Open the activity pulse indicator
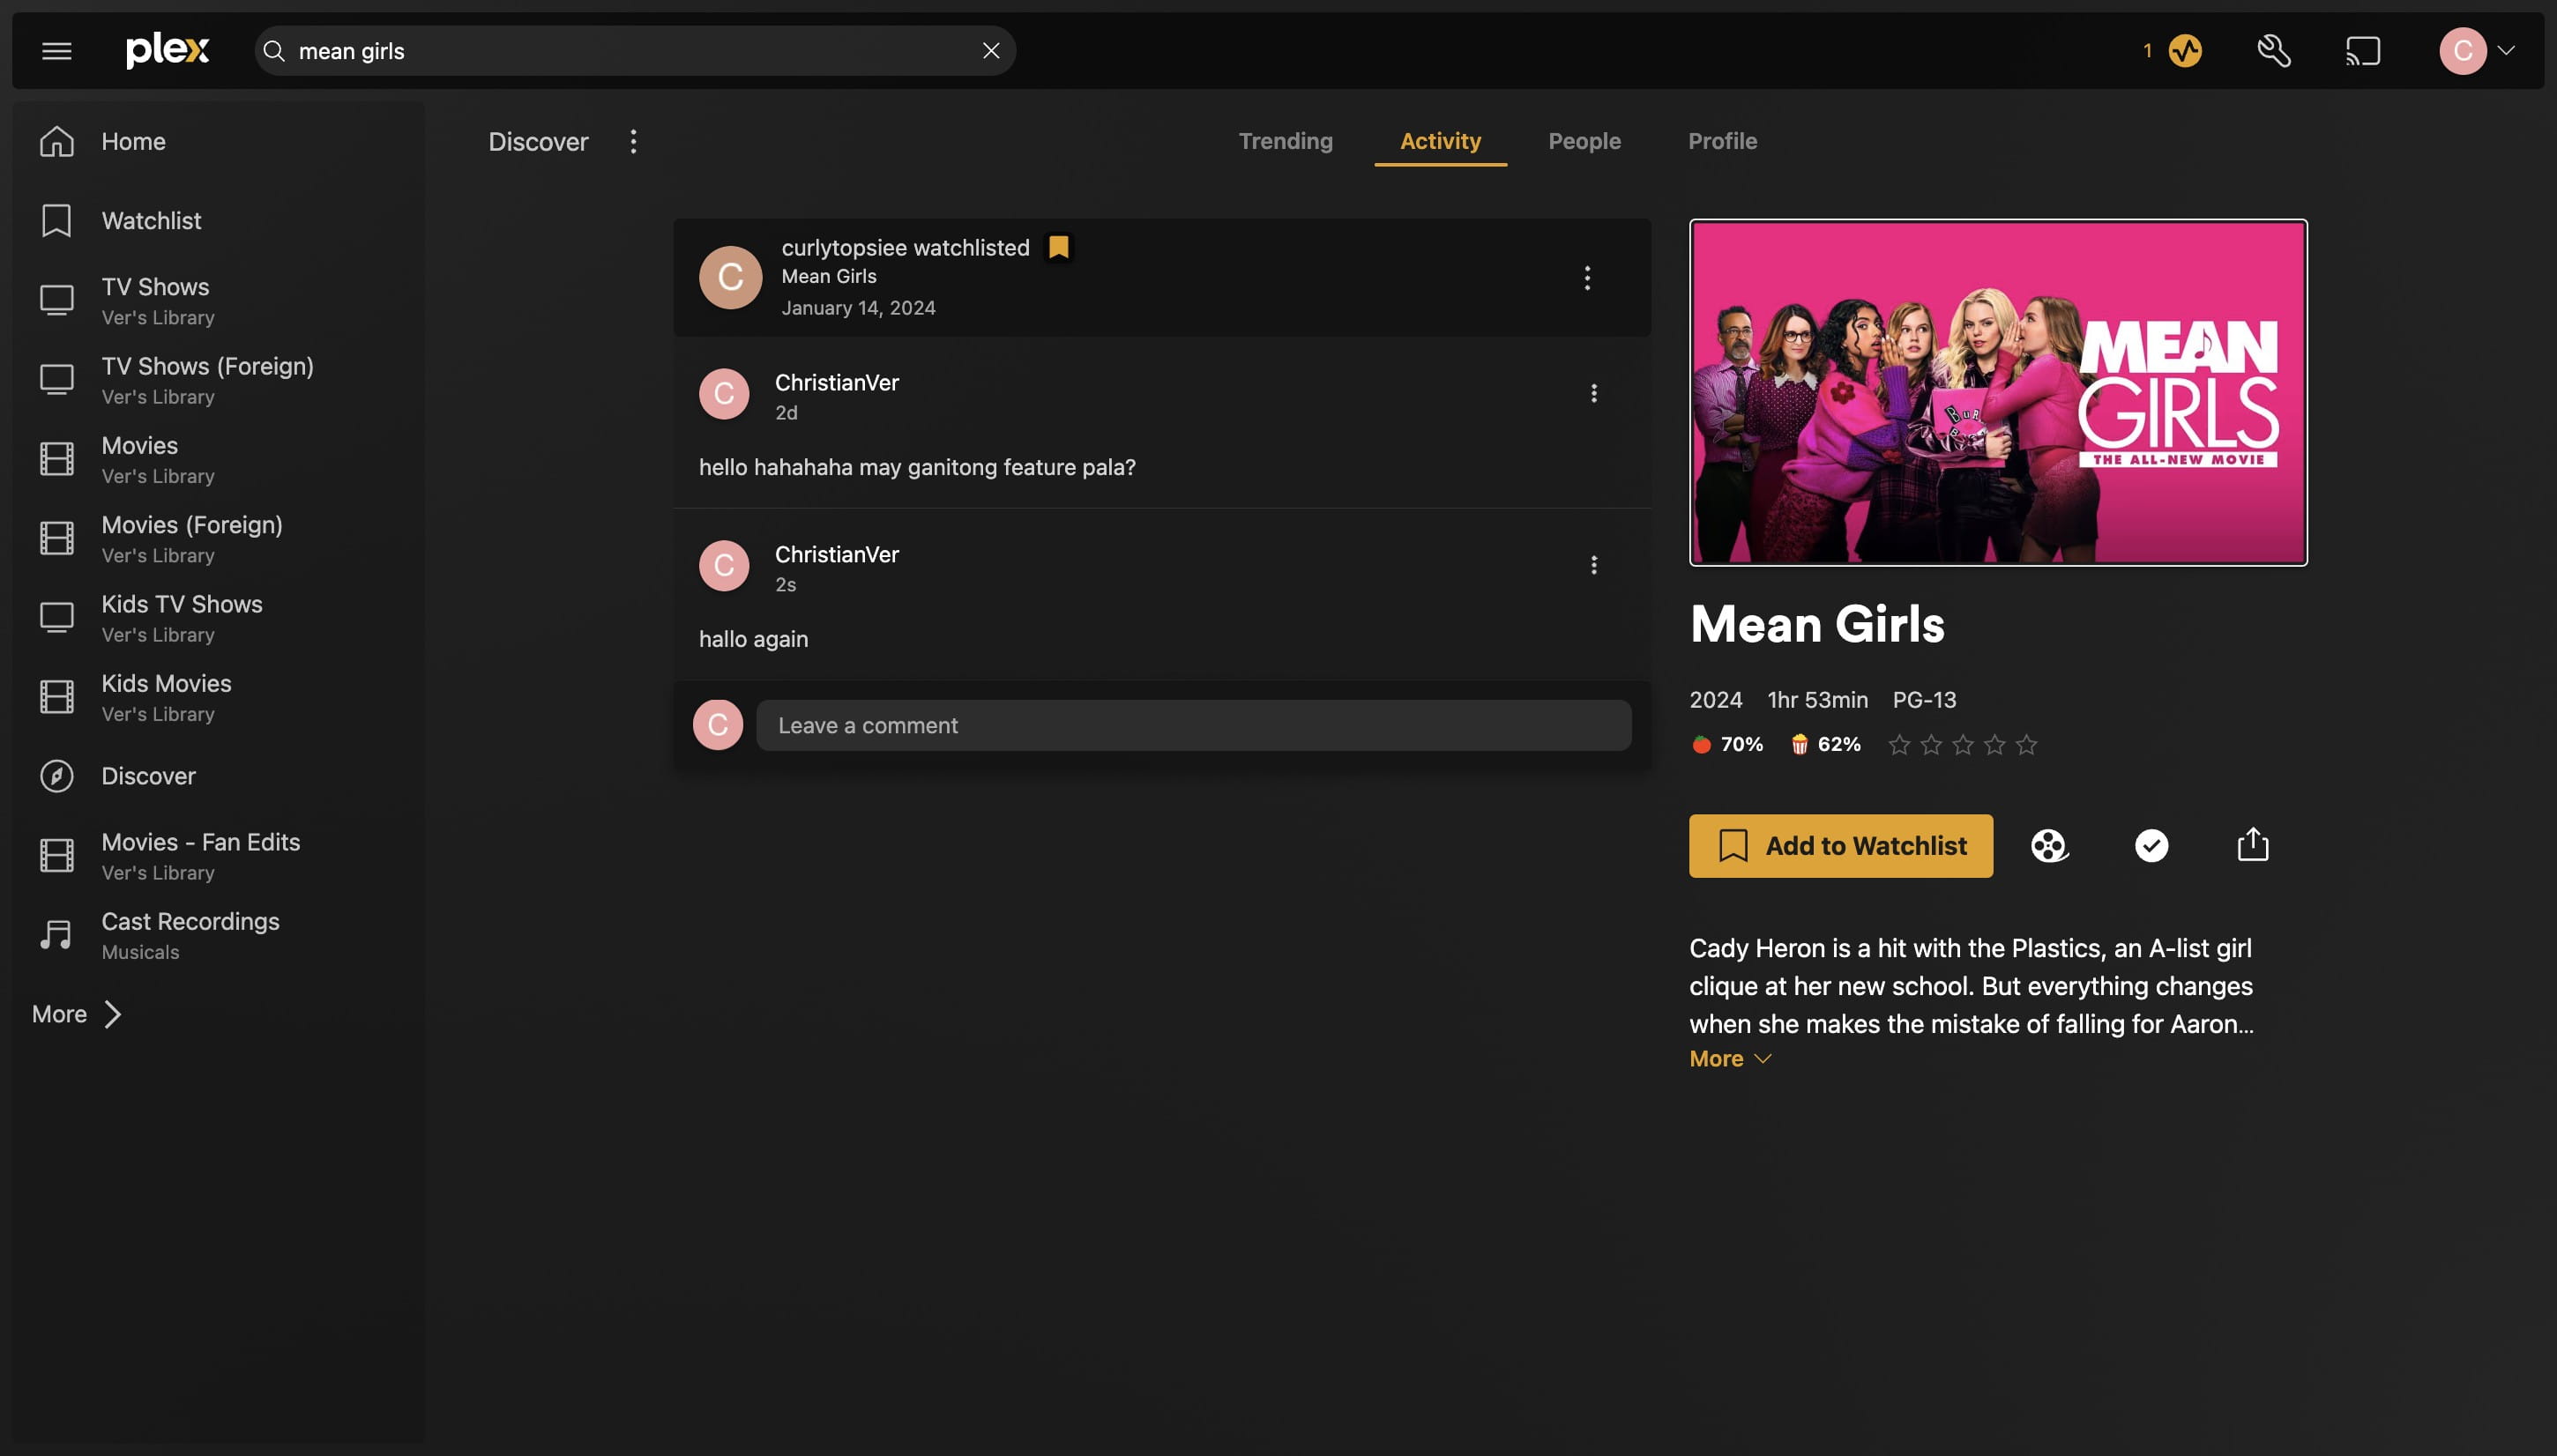 pos(2185,51)
